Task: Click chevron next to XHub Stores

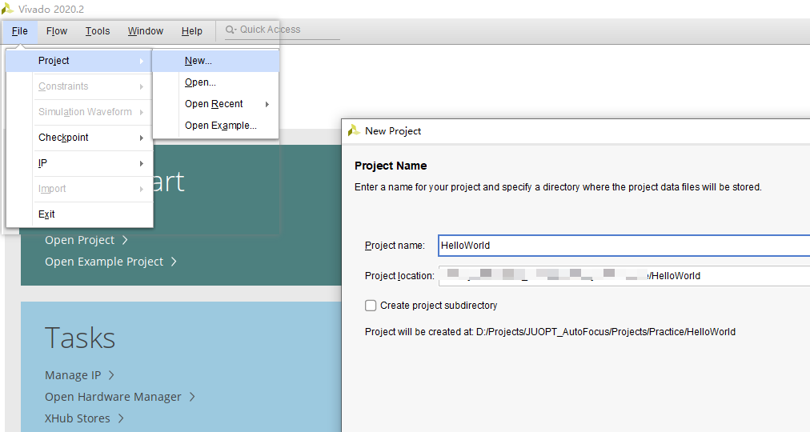Action: click(120, 418)
